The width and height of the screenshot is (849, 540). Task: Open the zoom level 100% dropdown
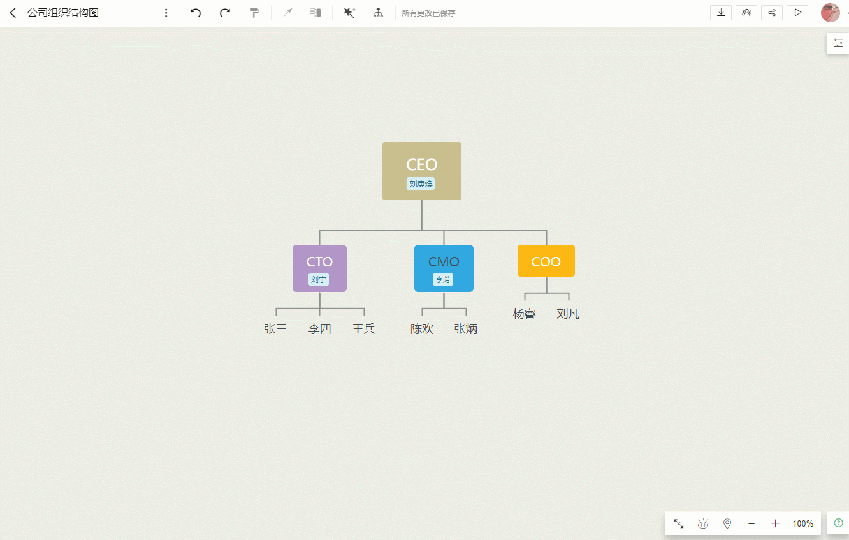pyautogui.click(x=803, y=523)
